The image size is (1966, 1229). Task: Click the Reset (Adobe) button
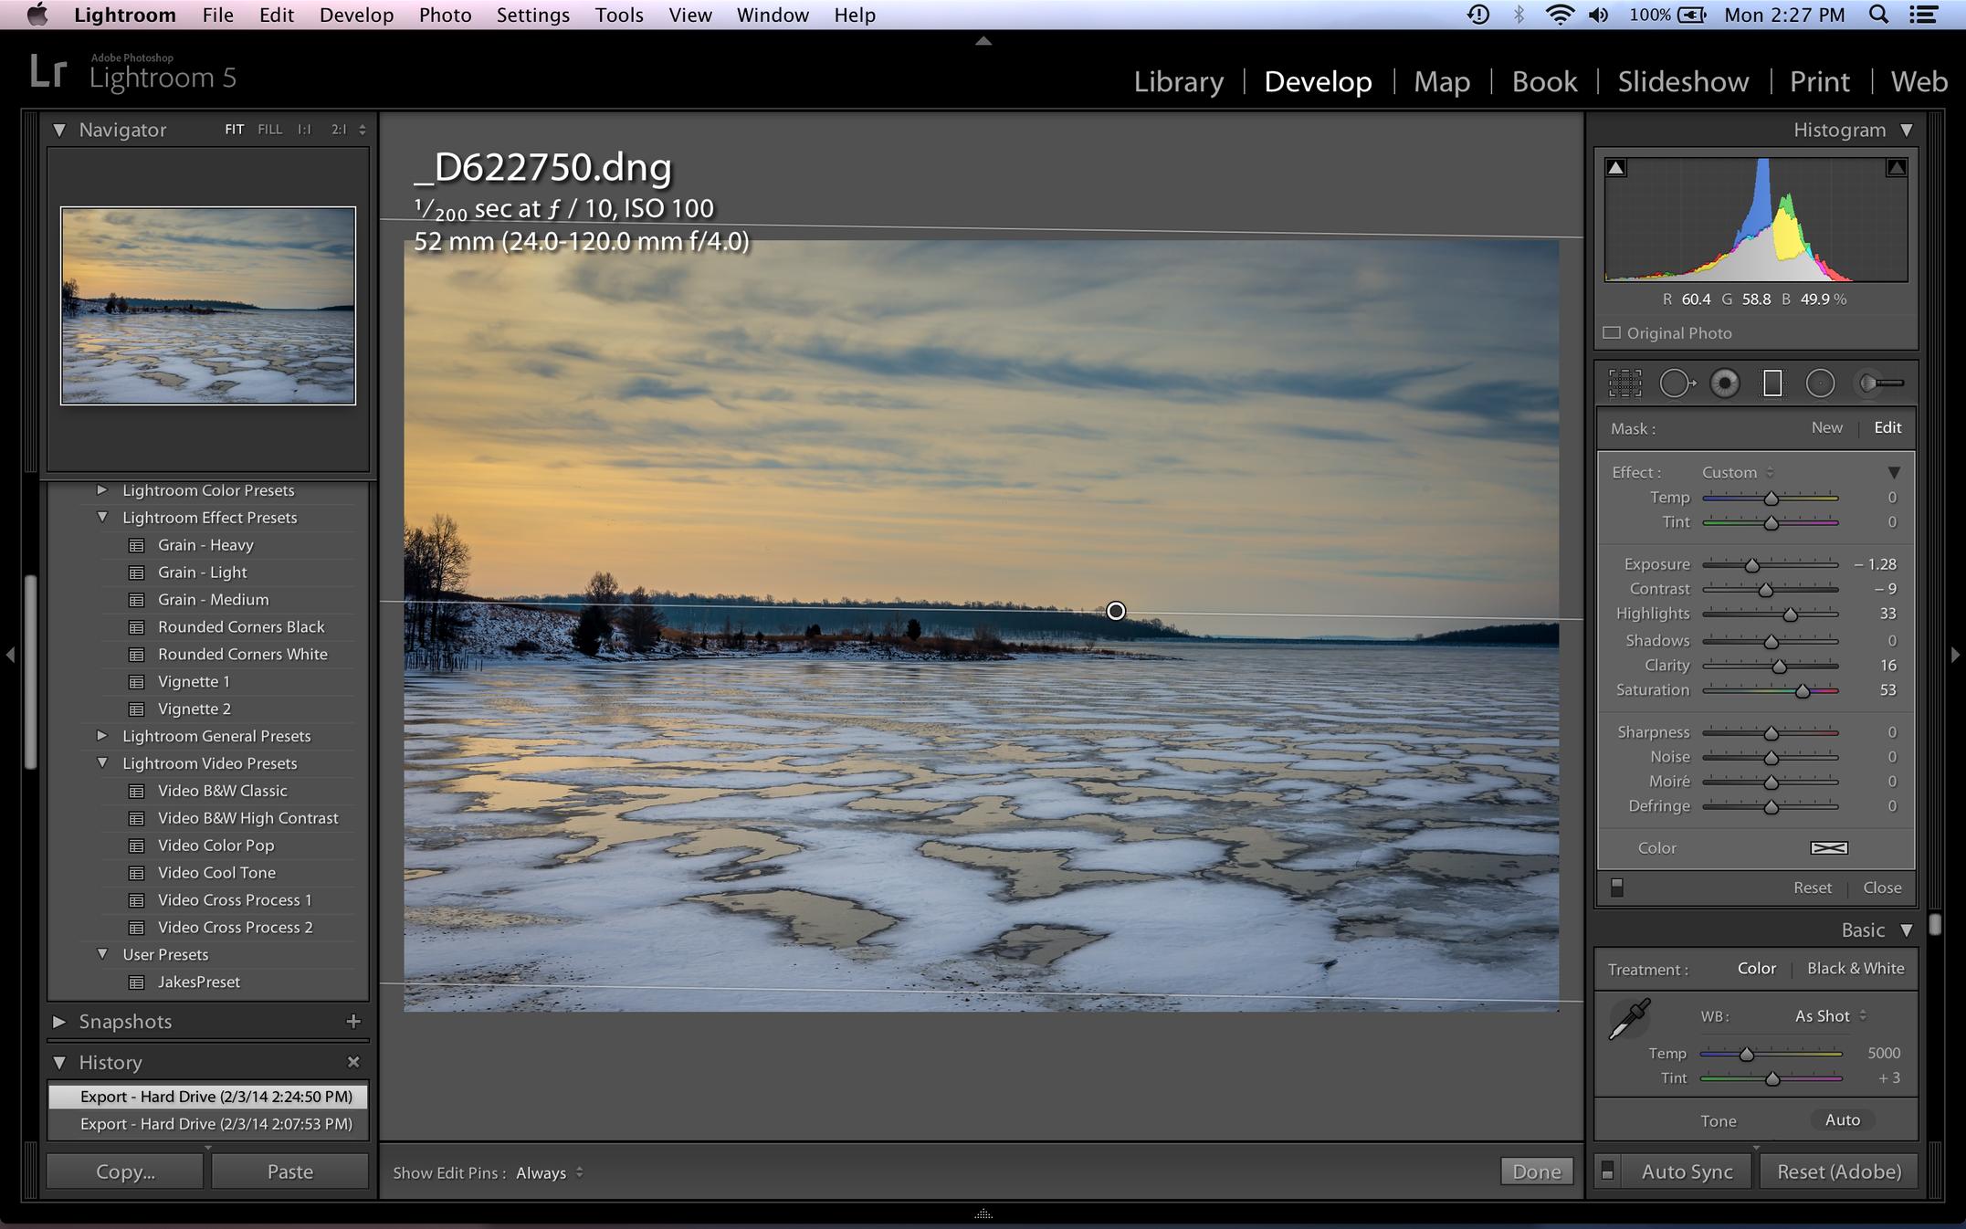point(1838,1171)
